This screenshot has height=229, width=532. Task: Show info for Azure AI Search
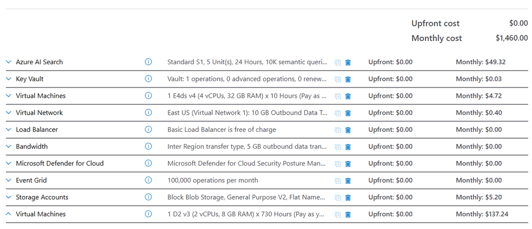click(x=149, y=62)
